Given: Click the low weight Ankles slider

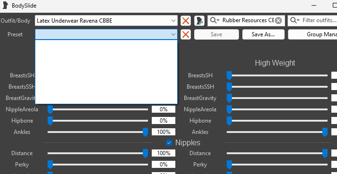Looking at the screenshot, I should pos(98,132).
